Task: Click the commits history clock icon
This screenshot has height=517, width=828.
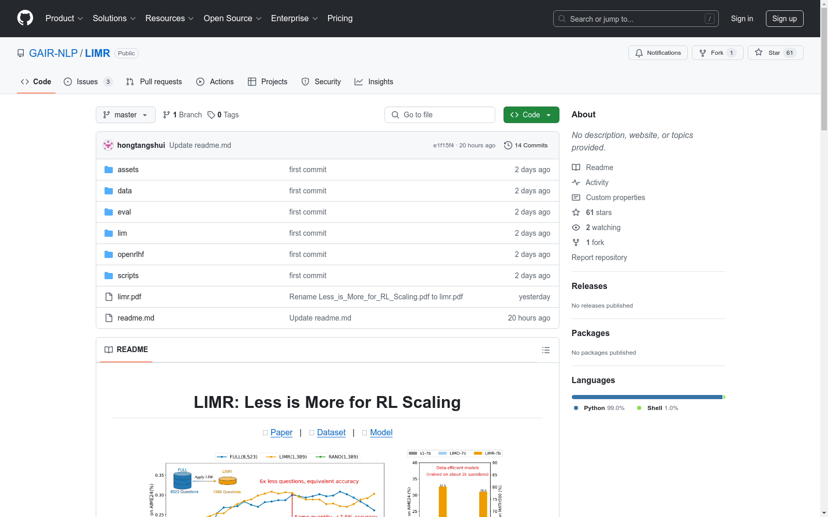Action: pyautogui.click(x=508, y=145)
